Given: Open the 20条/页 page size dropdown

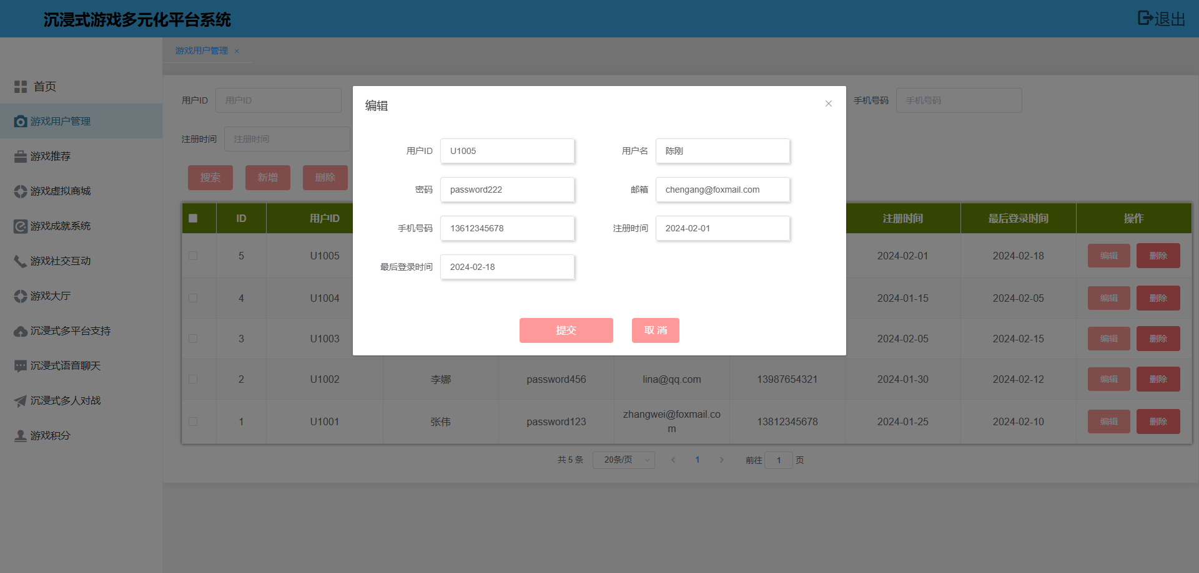Looking at the screenshot, I should pos(623,460).
